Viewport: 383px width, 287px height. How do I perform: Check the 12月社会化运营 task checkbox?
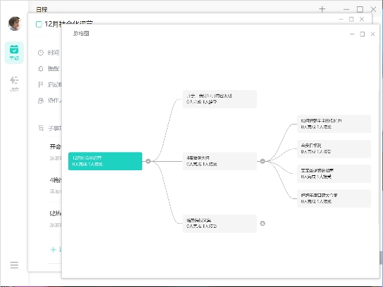coord(39,24)
